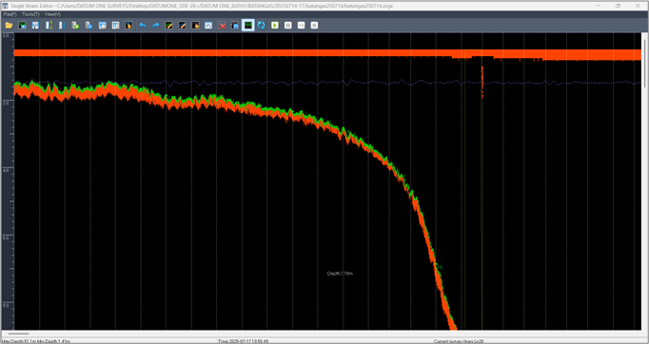Minimize the Single Beam Editor window
Image resolution: width=649 pixels, height=344 pixels.
(x=600, y=6)
